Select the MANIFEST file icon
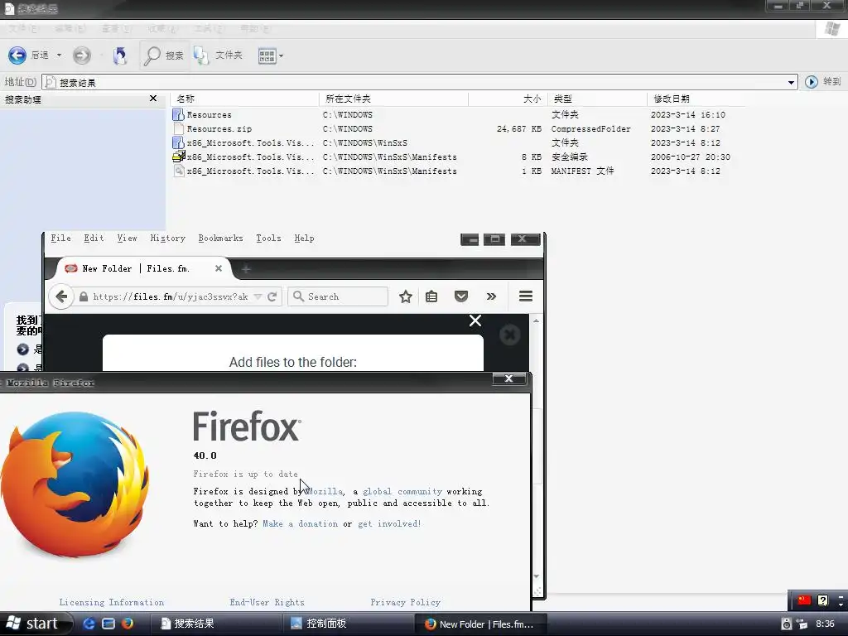This screenshot has height=636, width=848. click(x=179, y=171)
